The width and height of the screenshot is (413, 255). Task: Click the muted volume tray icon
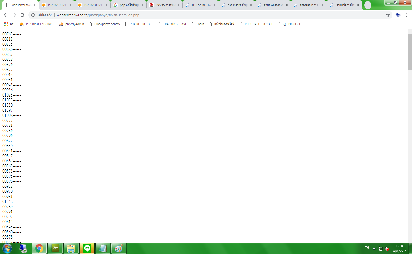[387, 248]
